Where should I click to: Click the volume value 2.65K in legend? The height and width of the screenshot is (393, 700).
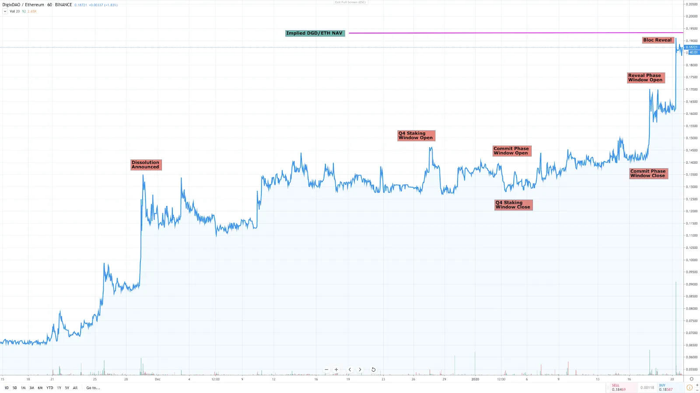[32, 11]
